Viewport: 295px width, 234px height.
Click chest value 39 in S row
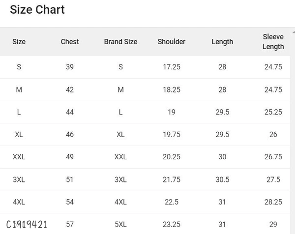(70, 67)
